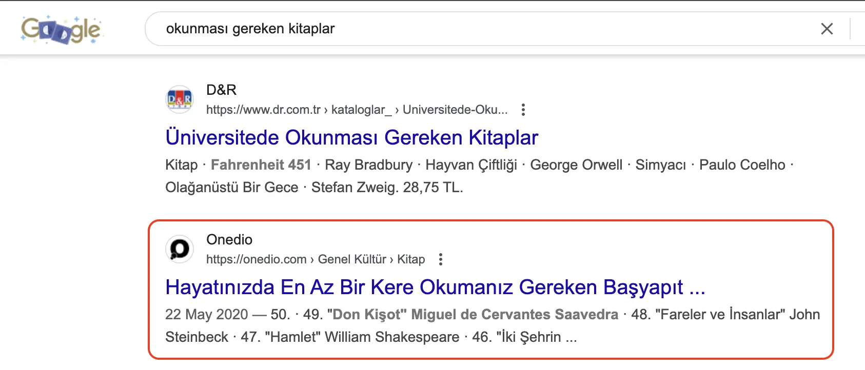Select 'Ray Bradbury' in the snippet
This screenshot has width=865, height=370.
[x=368, y=165]
